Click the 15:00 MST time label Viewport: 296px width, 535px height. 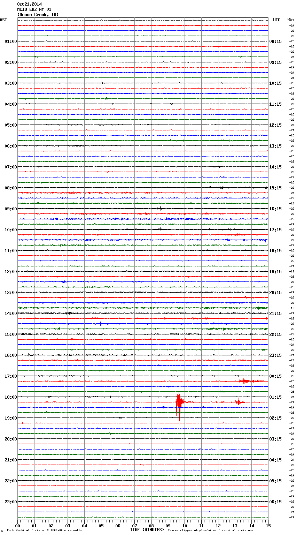pyautogui.click(x=10, y=334)
